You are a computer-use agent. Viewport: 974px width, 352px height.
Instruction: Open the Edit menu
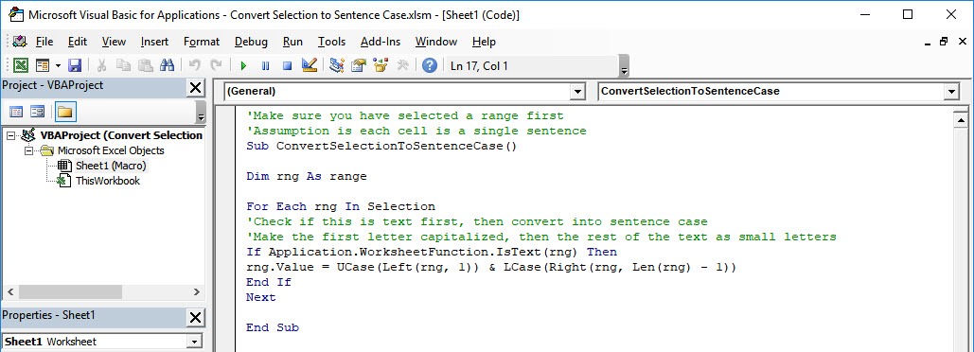[x=78, y=42]
